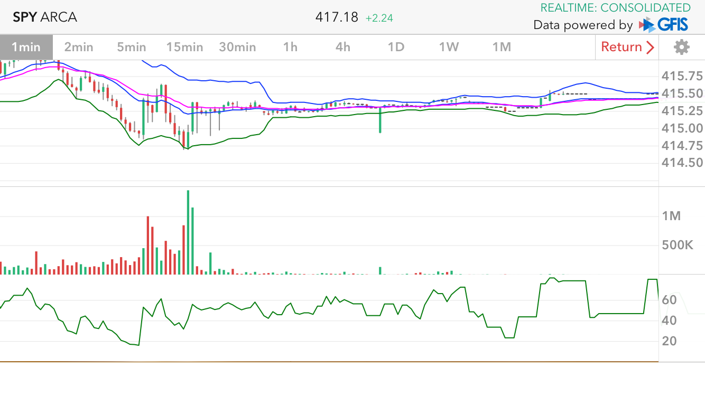The width and height of the screenshot is (705, 396).
Task: Click the +2.24 price change
Action: coord(379,17)
